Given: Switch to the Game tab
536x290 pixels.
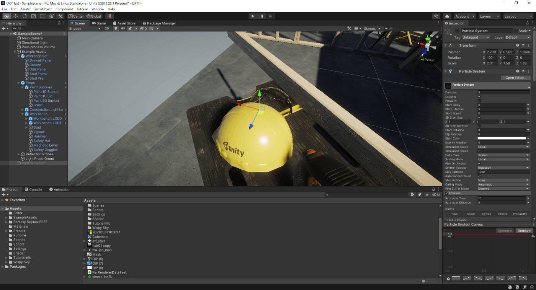Looking at the screenshot, I should [x=99, y=23].
